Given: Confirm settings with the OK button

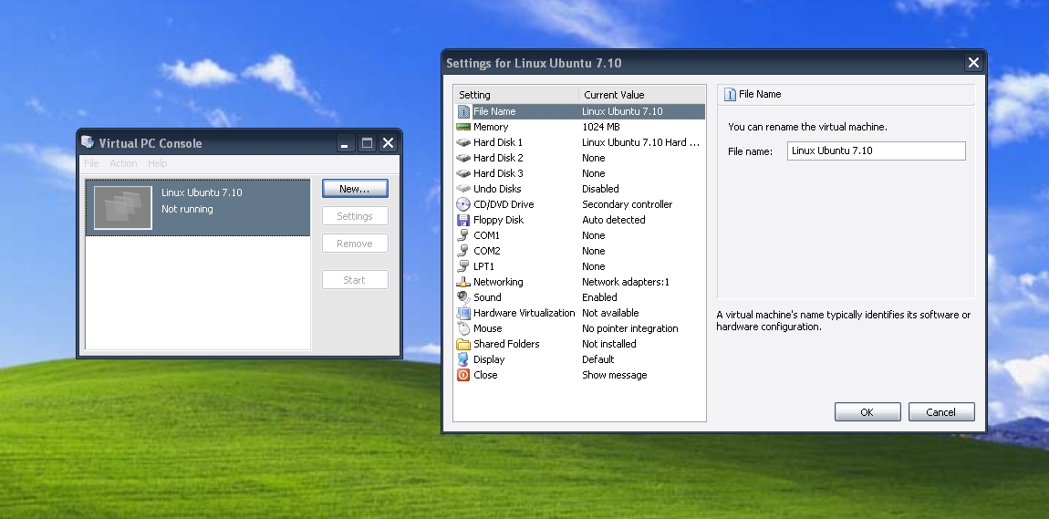Looking at the screenshot, I should [867, 412].
